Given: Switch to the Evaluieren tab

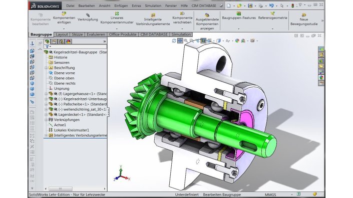Looking at the screenshot, I should [96, 34].
